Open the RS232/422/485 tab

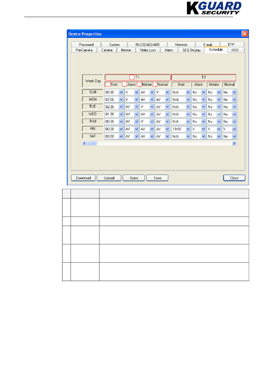pos(147,45)
